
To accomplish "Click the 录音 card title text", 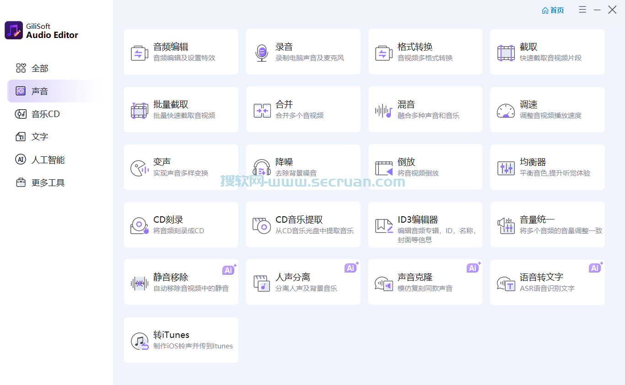I will (x=284, y=47).
